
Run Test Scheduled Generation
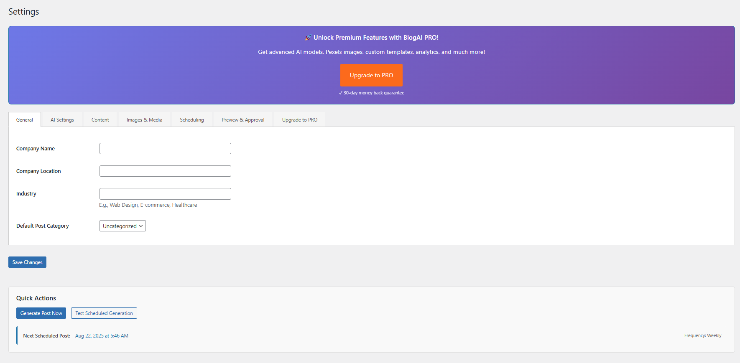point(104,313)
